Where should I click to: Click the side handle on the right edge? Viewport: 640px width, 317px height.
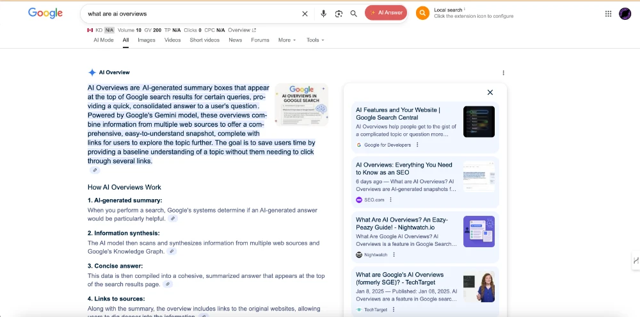tap(636, 260)
